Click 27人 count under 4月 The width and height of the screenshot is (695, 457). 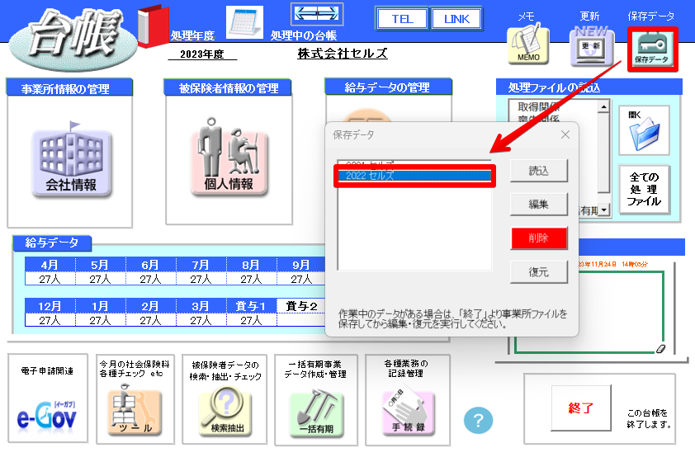pyautogui.click(x=50, y=279)
